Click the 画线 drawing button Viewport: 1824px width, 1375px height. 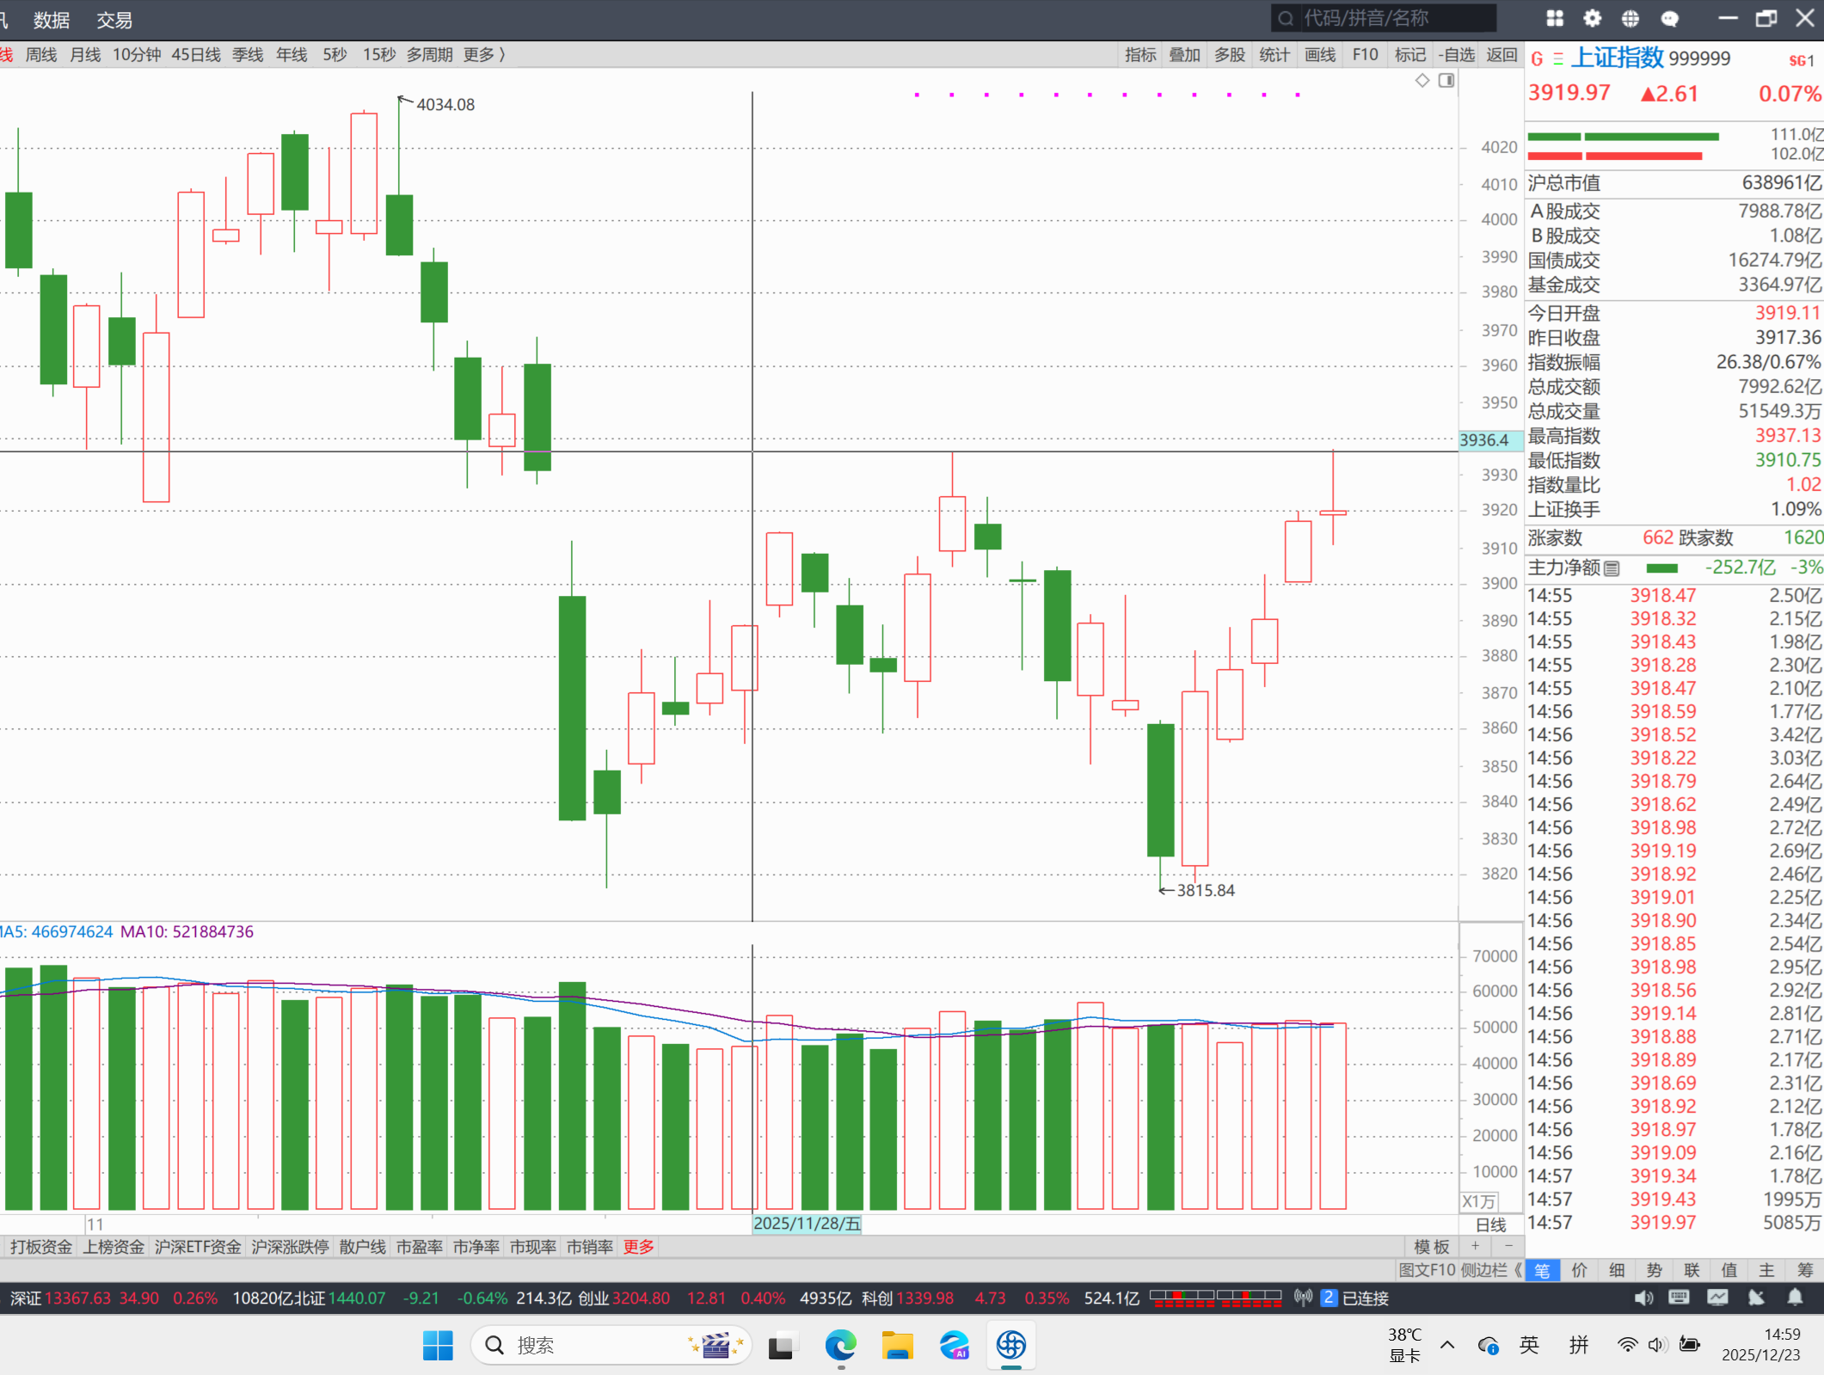point(1319,55)
